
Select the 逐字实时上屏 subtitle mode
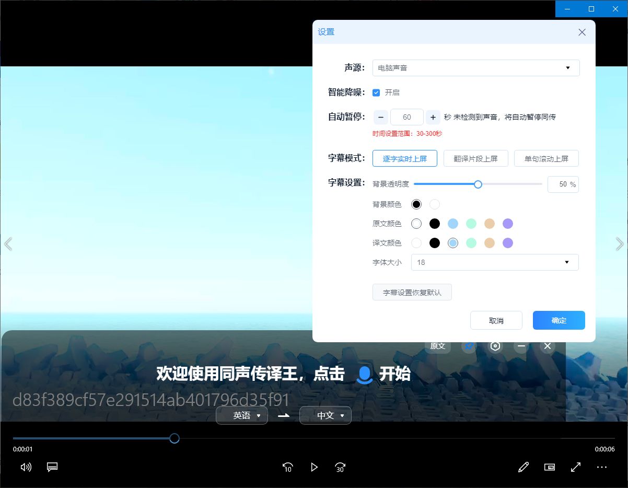[405, 158]
